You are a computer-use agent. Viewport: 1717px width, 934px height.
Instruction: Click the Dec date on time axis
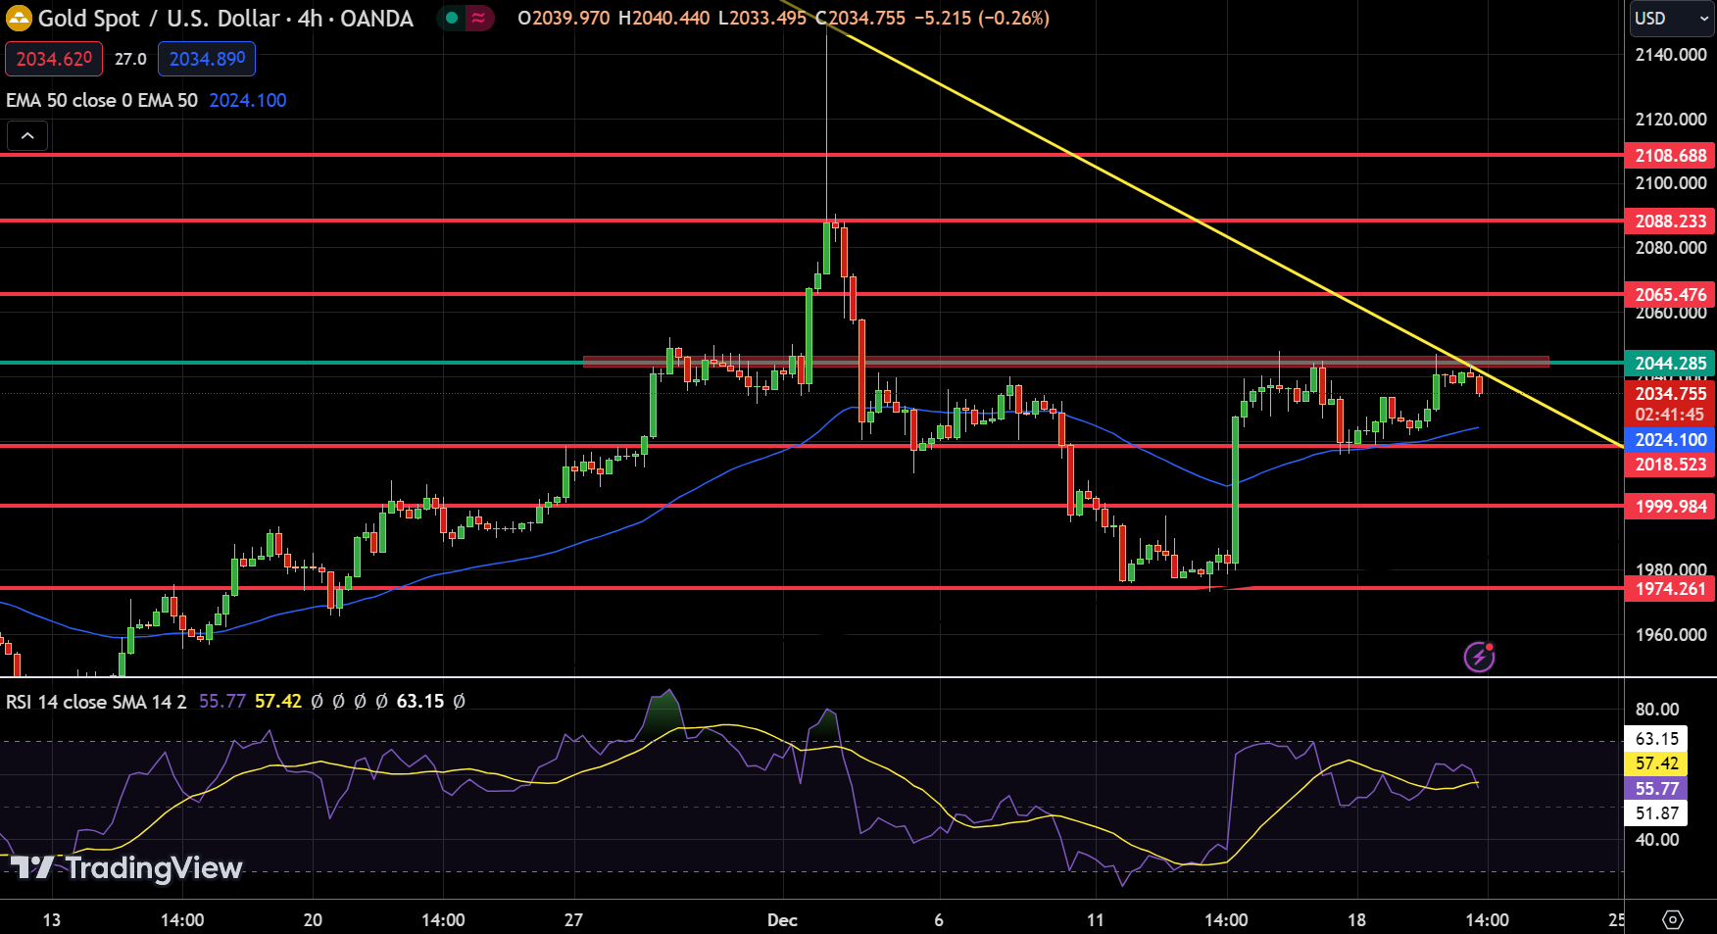tap(782, 920)
